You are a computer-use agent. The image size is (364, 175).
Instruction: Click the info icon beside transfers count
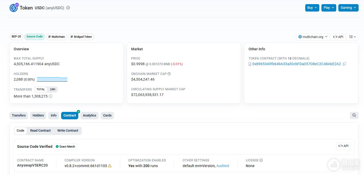(51, 96)
